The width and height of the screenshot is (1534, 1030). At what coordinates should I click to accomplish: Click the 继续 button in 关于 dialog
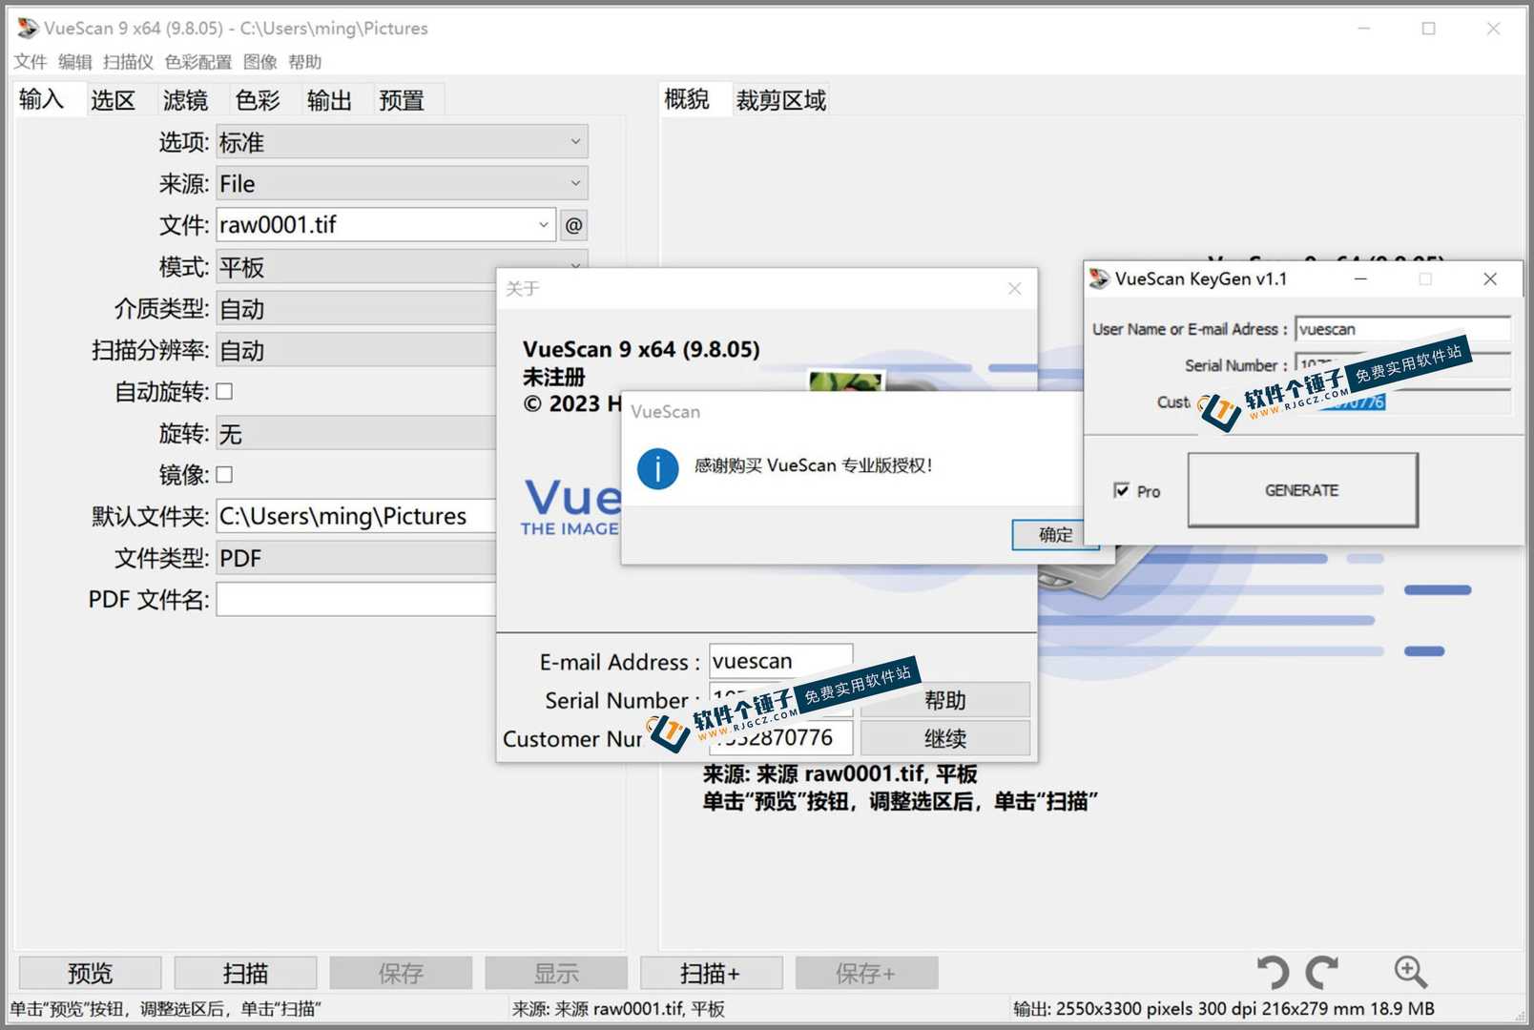[x=944, y=738]
